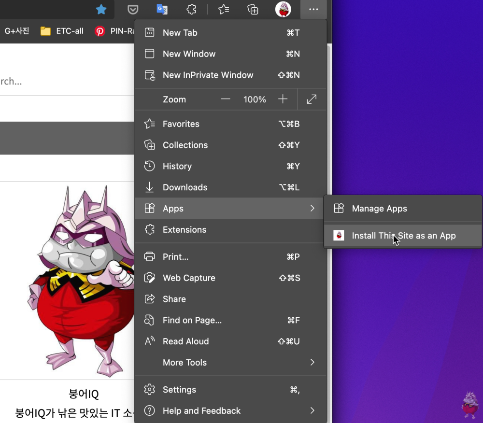Image resolution: width=483 pixels, height=423 pixels.
Task: Select Manage Apps in submenu
Action: [x=403, y=209]
